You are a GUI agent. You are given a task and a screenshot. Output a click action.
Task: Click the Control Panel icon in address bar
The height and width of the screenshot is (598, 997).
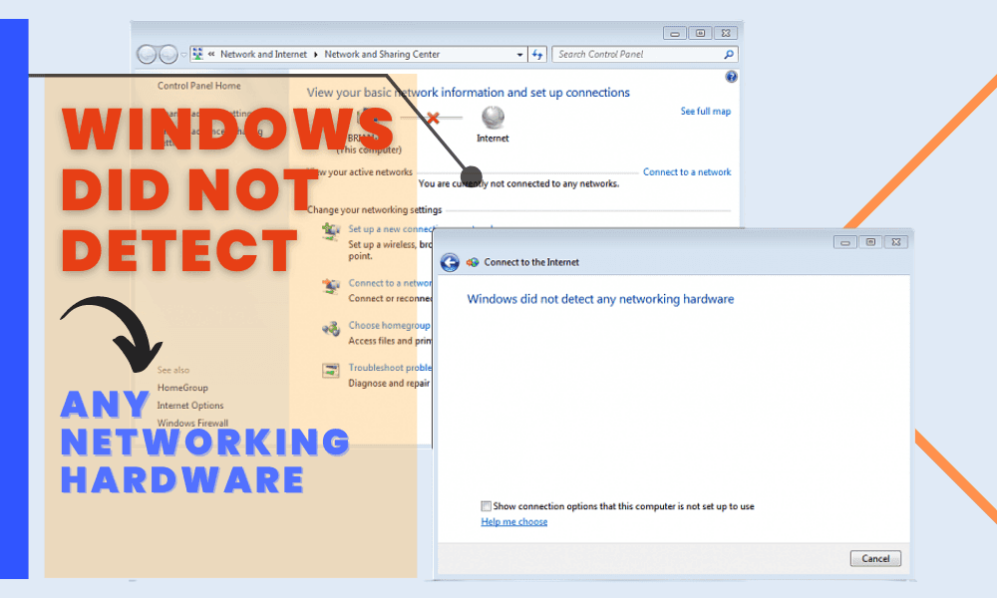pyautogui.click(x=197, y=54)
